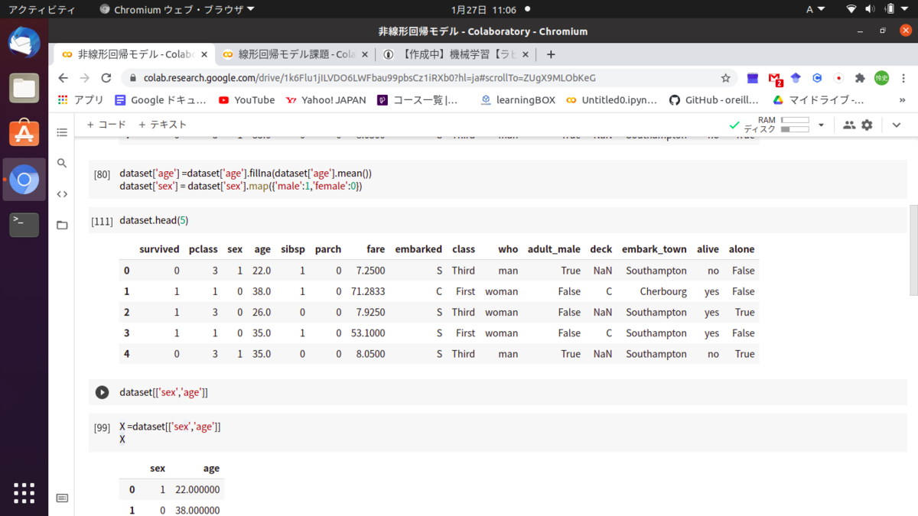
Task: Open the code snippets sidebar icon
Action: tap(62, 194)
